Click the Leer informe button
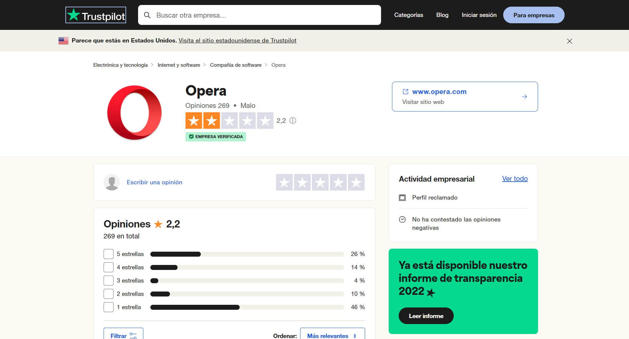Viewport: 629px width, 339px height. [x=426, y=316]
